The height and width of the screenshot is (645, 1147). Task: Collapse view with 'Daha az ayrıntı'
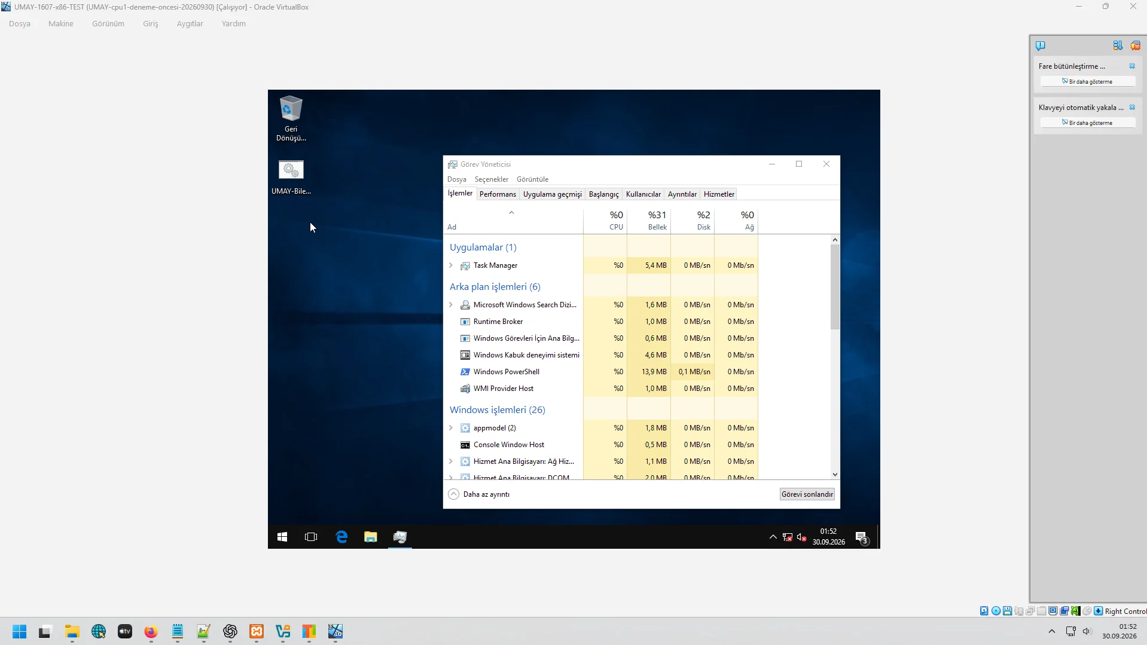pos(480,494)
